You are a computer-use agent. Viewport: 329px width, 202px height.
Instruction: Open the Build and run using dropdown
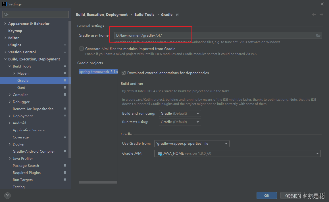[180, 113]
